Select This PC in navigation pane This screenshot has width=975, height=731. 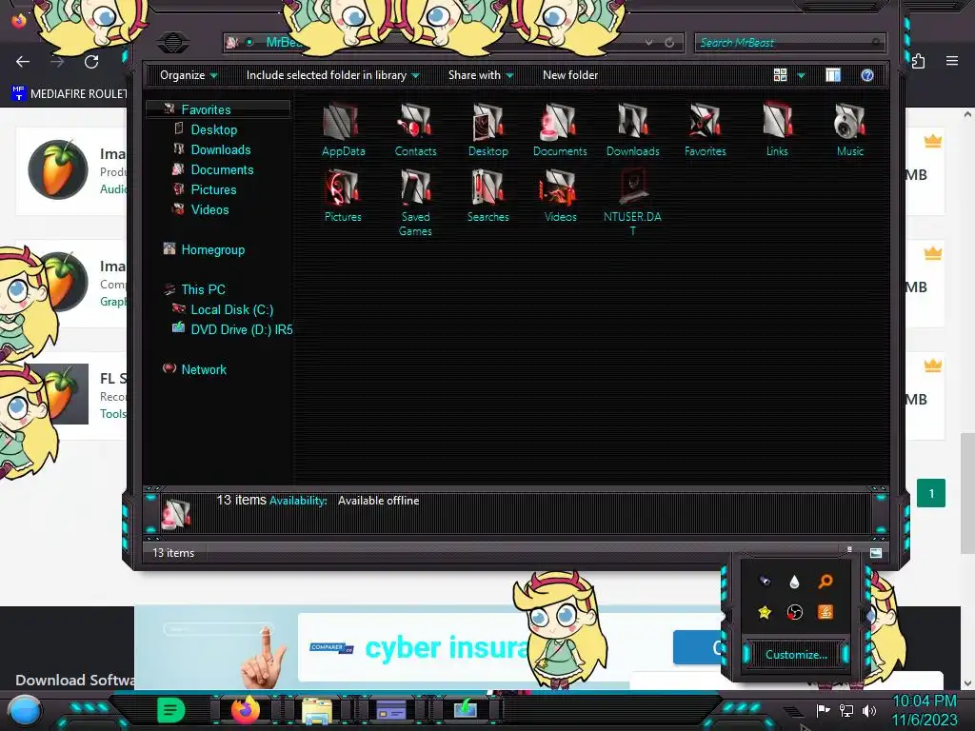[203, 289]
